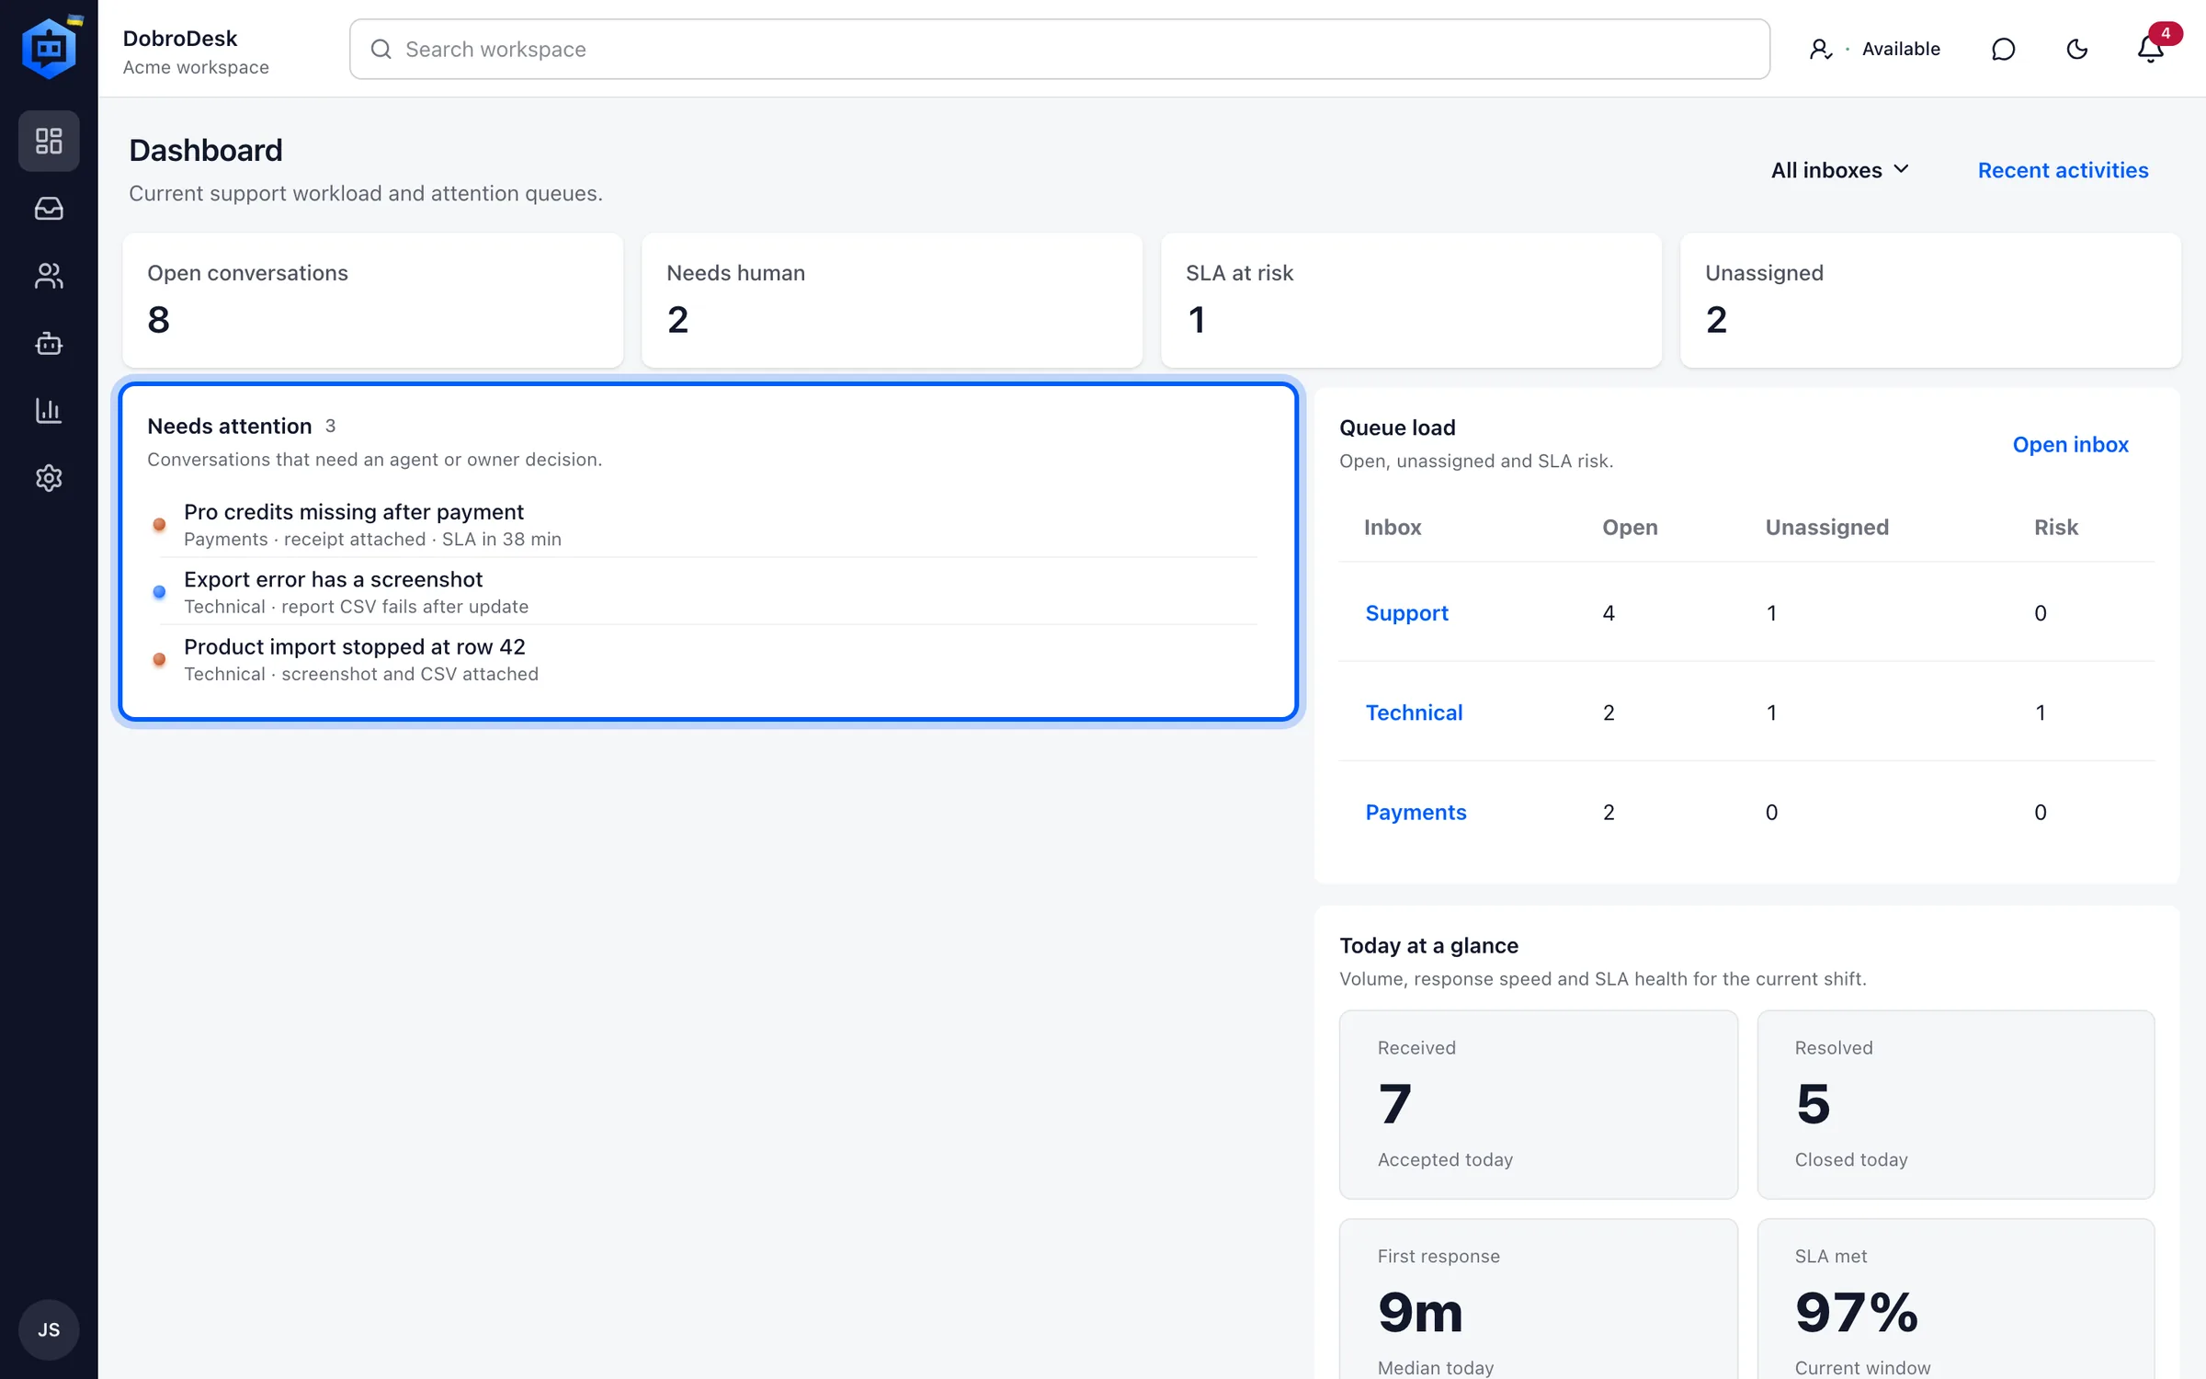Open the Settings gear icon in sidebar
This screenshot has width=2206, height=1379.
49,478
